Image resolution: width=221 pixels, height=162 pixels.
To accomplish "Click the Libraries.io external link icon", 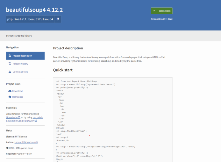I will (19, 117).
